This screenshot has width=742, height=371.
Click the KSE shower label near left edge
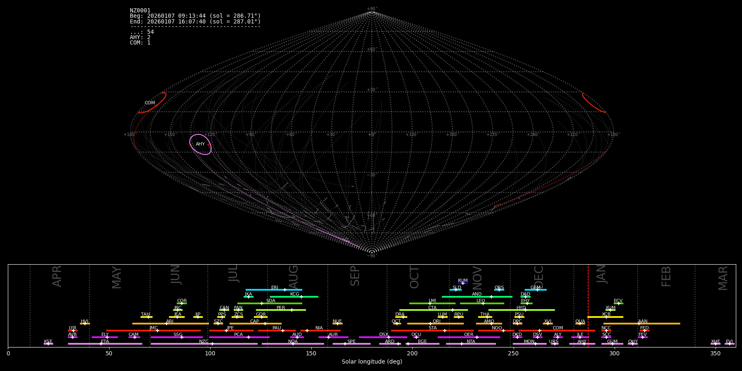click(48, 342)
